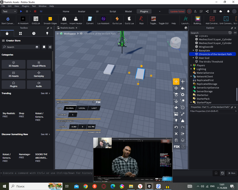Open the Plugins menu in menu bar
238x190 pixels.
pos(25,6)
